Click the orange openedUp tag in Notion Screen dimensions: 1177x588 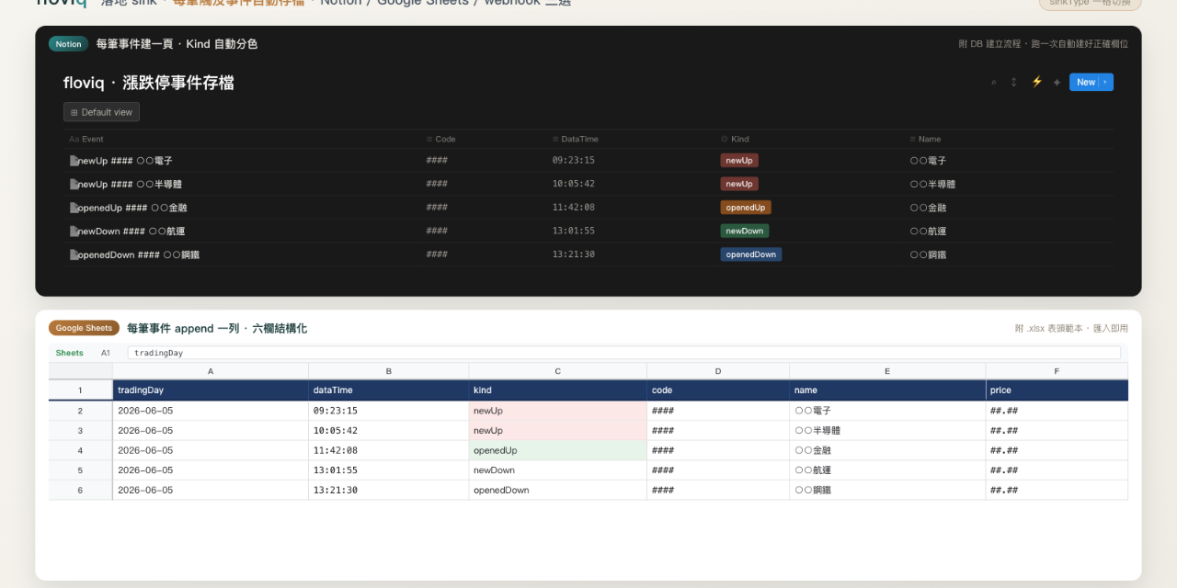pos(746,208)
